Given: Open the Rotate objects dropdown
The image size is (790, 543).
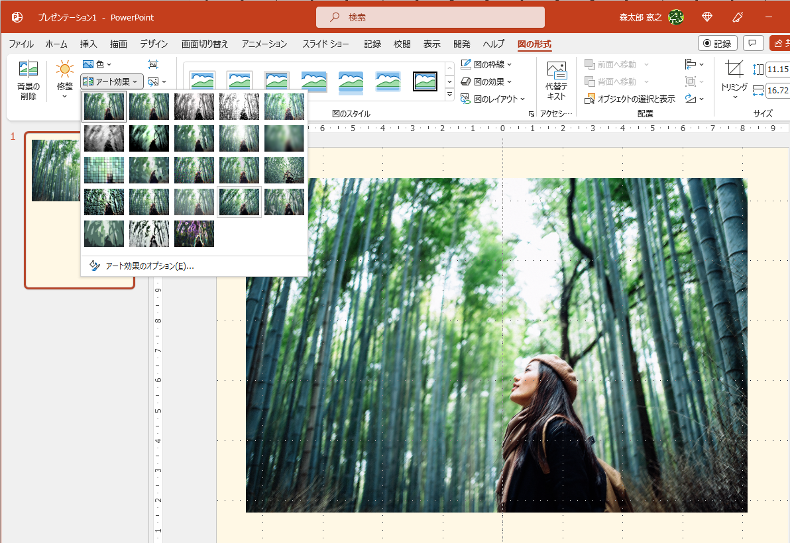Looking at the screenshot, I should pyautogui.click(x=695, y=99).
